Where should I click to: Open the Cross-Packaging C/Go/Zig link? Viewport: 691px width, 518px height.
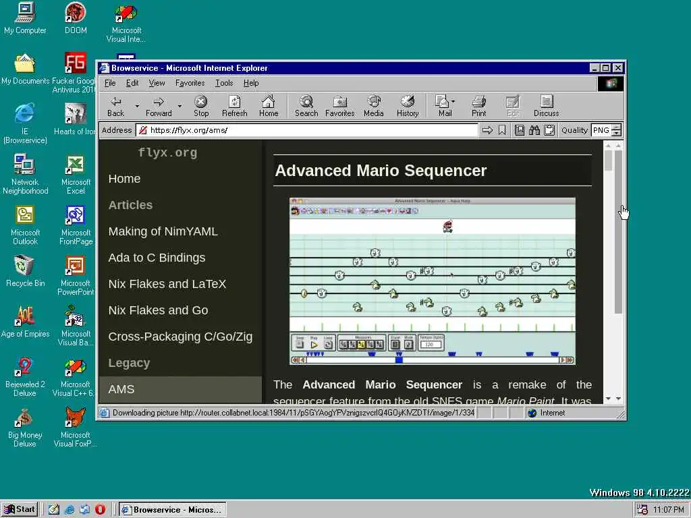(x=180, y=337)
